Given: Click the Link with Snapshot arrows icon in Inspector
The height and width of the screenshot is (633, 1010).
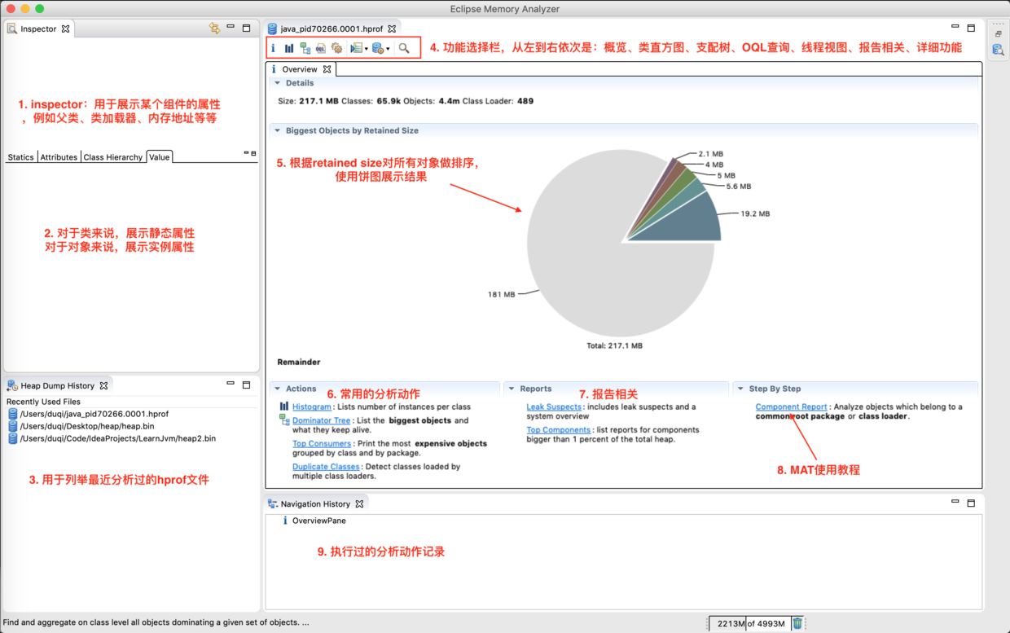Looking at the screenshot, I should click(214, 29).
